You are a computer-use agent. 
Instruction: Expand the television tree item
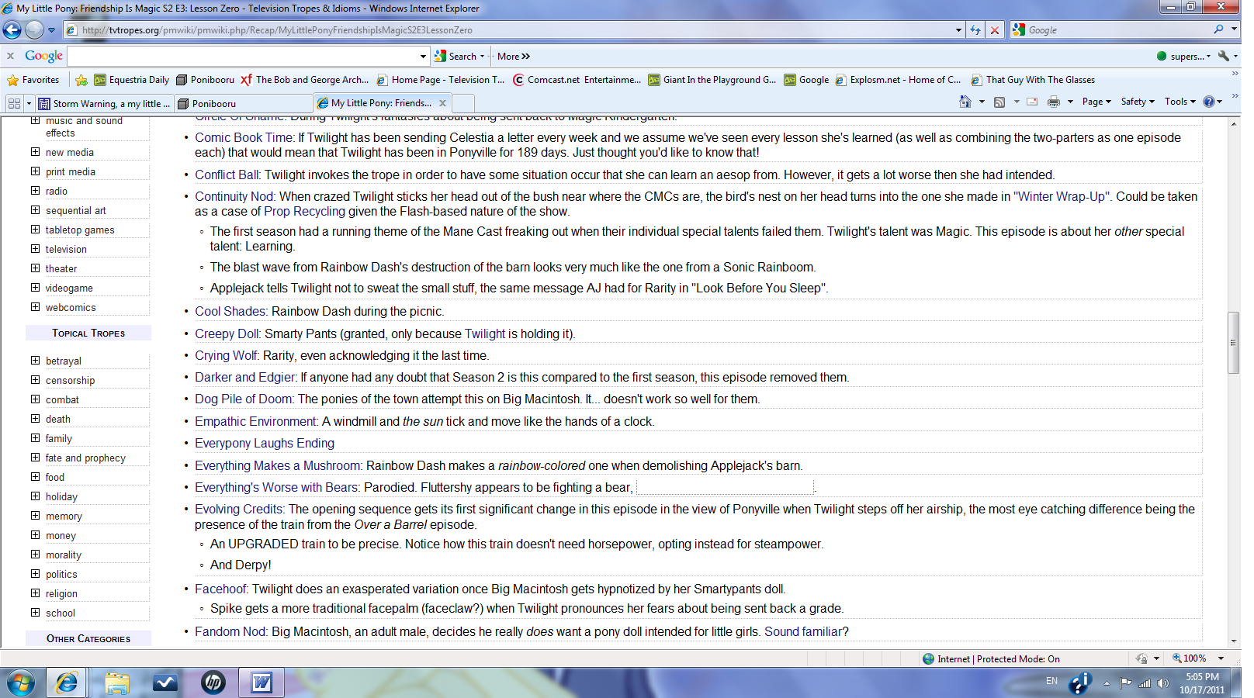pyautogui.click(x=35, y=249)
